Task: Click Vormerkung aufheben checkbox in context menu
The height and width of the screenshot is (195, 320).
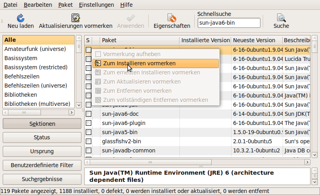Action: tap(98, 54)
